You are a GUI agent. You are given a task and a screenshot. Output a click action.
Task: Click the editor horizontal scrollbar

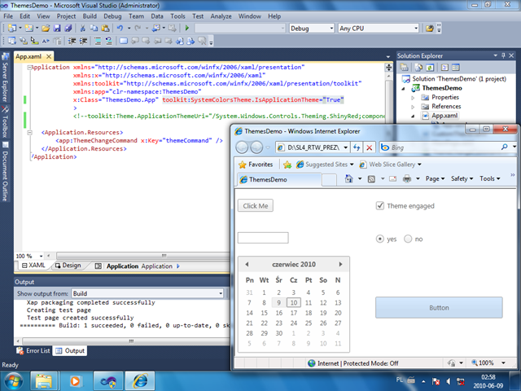coord(143,256)
